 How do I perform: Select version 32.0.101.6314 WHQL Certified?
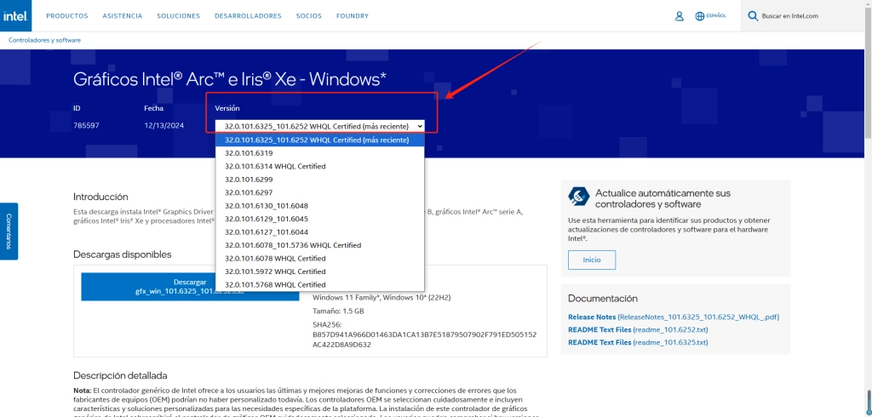tap(320, 166)
